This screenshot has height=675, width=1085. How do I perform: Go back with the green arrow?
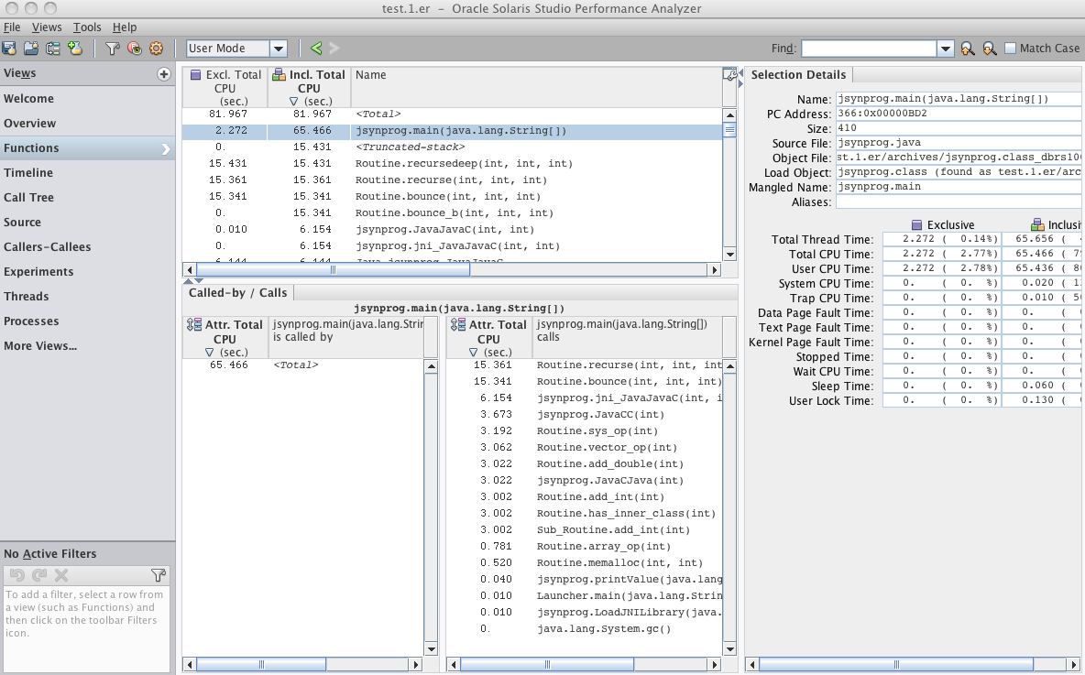click(x=316, y=48)
